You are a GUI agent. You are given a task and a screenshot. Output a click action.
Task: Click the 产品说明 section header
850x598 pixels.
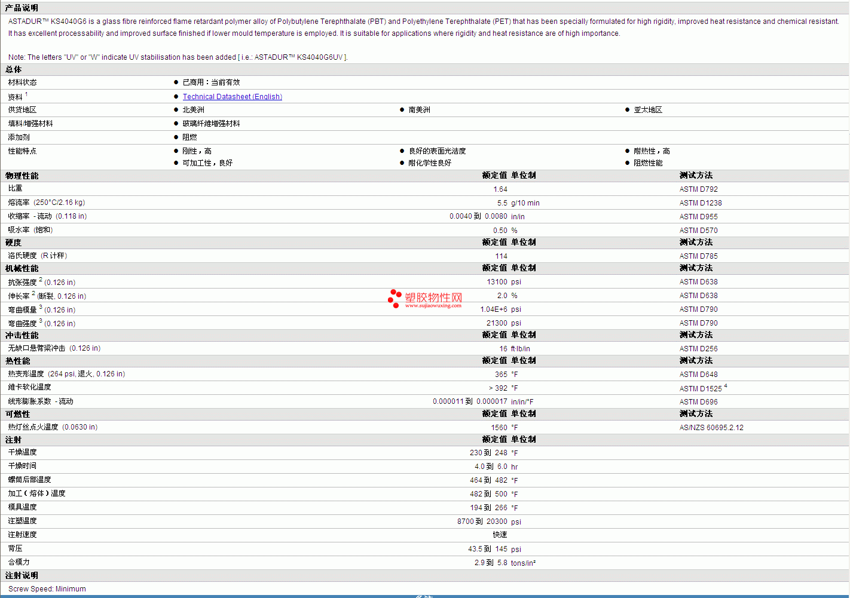(22, 8)
